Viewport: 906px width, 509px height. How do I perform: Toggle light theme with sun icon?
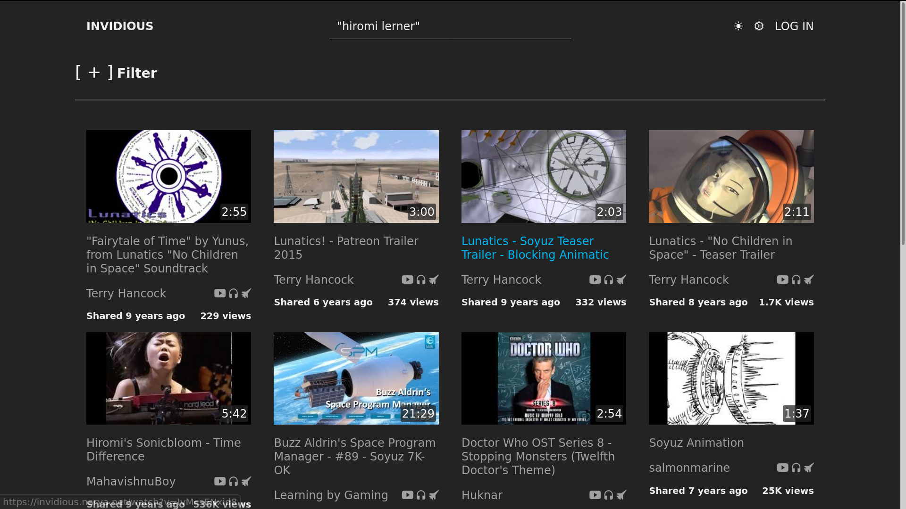738,26
